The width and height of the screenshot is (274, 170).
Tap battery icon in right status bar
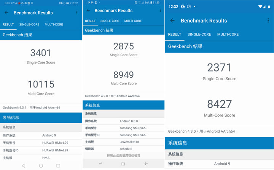point(269,6)
